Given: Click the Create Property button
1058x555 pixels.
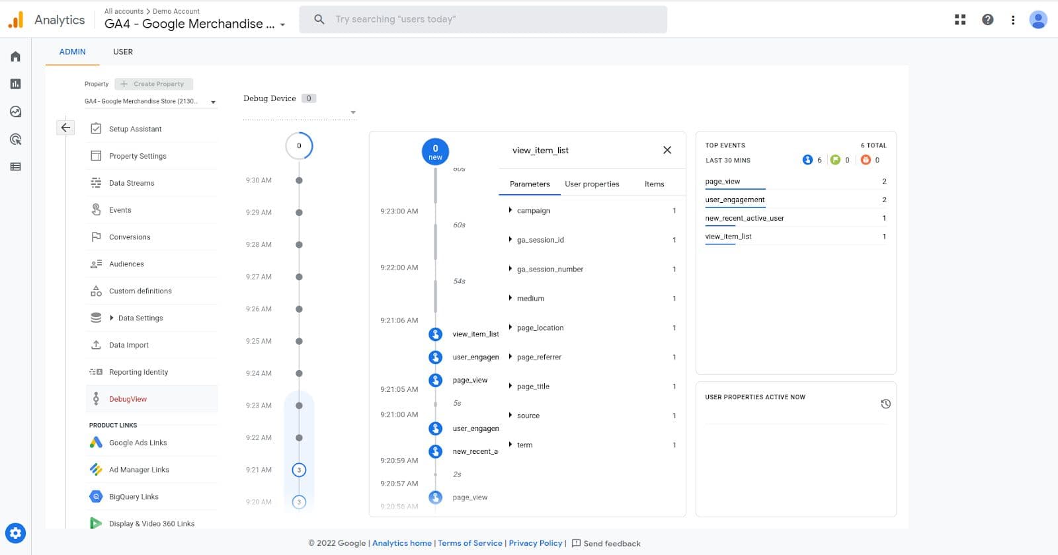Looking at the screenshot, I should [153, 84].
